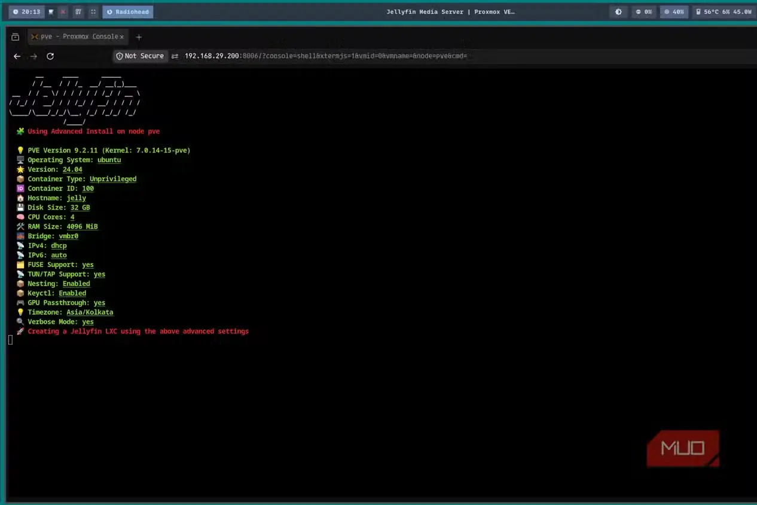Click the 'Using Advanced Install on node pve' line
This screenshot has width=757, height=505.
93,131
